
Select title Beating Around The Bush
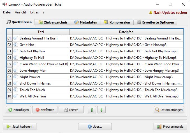tap(39, 38)
